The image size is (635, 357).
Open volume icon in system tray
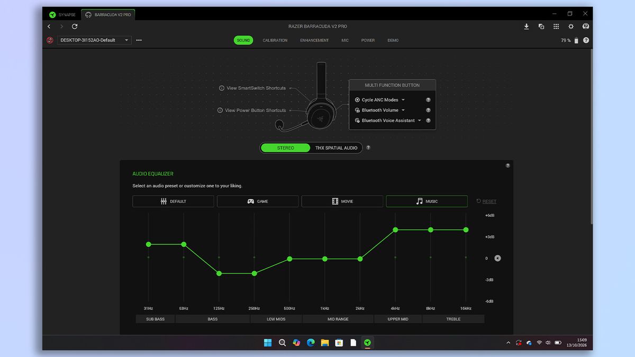coord(548,343)
